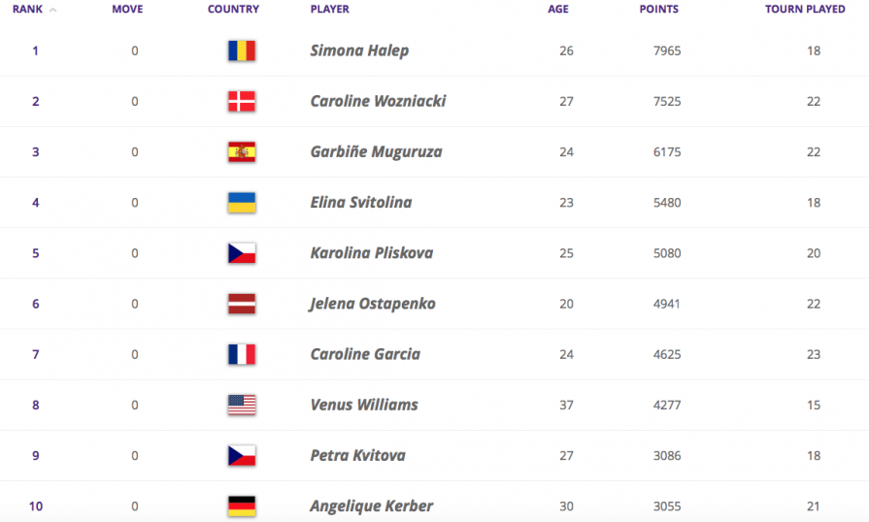
Task: Open Venus Williams player page
Action: click(363, 405)
